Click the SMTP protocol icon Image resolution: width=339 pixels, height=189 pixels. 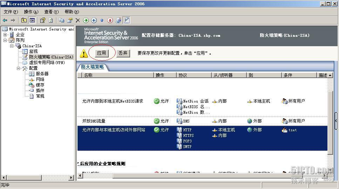[179, 147]
